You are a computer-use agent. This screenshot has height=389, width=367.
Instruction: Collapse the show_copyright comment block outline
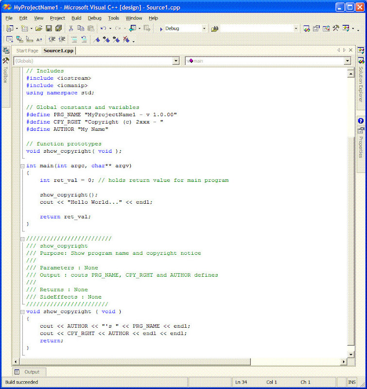pyautogui.click(x=22, y=239)
